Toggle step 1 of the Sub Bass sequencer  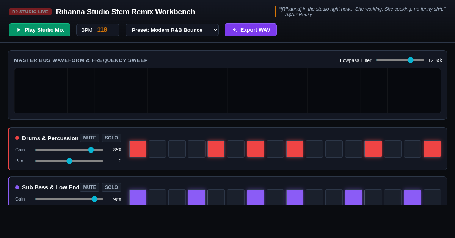[138, 197]
